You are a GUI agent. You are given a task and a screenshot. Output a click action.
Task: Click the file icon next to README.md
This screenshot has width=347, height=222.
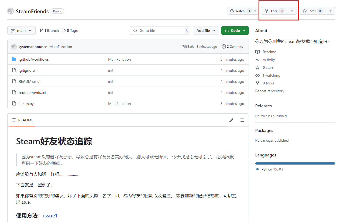pos(14,81)
